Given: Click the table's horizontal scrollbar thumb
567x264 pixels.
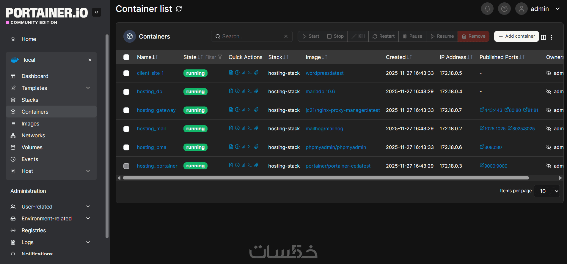Looking at the screenshot, I should click(x=326, y=178).
